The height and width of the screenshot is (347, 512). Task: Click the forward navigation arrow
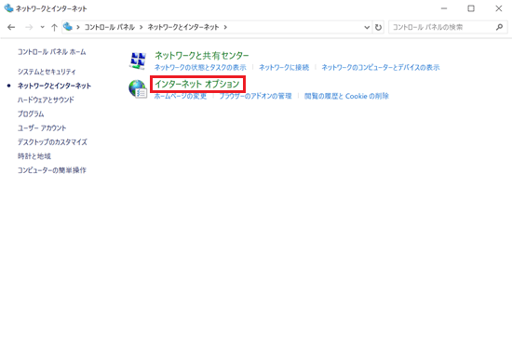[29, 27]
